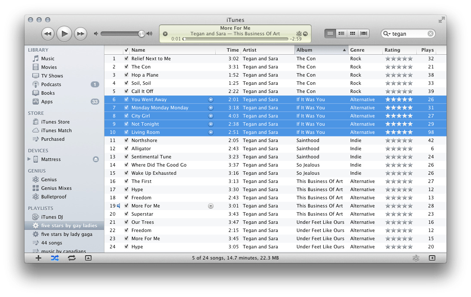This screenshot has width=471, height=297.
Task: Play the current song
Action: tap(64, 34)
